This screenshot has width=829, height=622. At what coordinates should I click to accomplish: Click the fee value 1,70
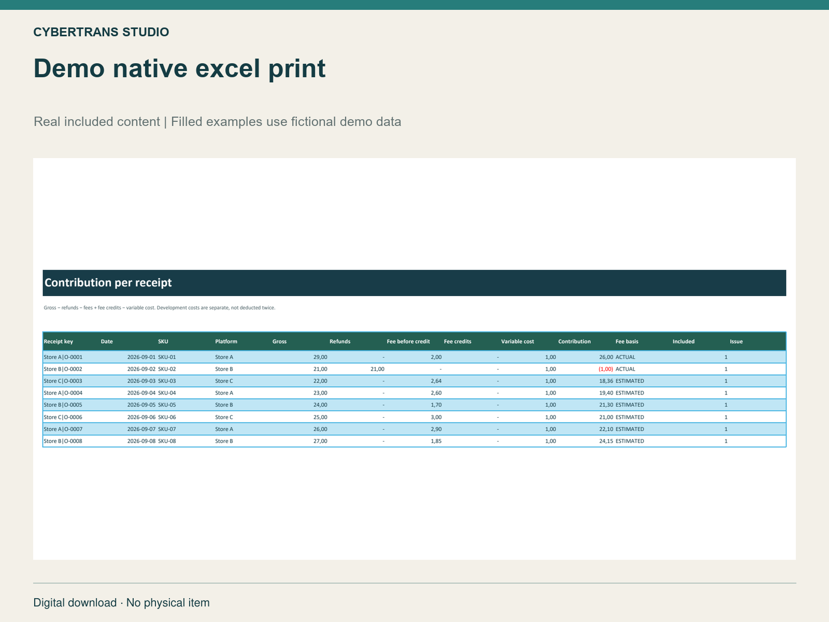click(436, 405)
